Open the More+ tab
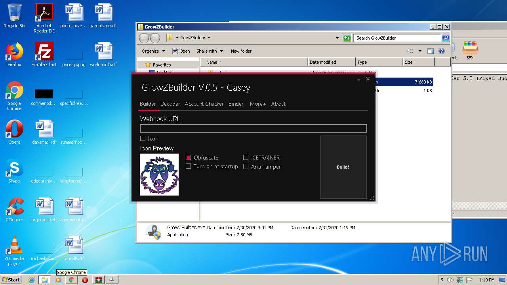Screen dimensions: 507x285 tap(258, 104)
